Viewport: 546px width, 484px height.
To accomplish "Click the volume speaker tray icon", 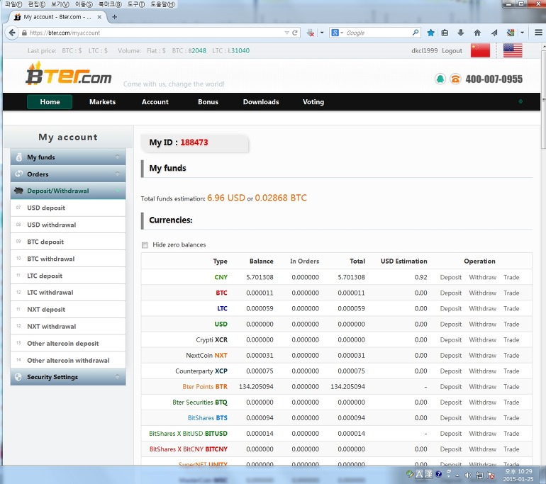I will click(468, 475).
